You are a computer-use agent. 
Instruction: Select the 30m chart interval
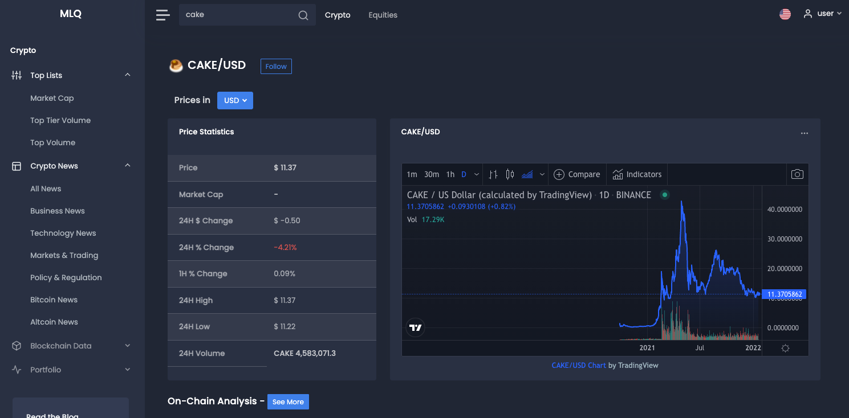coord(432,174)
